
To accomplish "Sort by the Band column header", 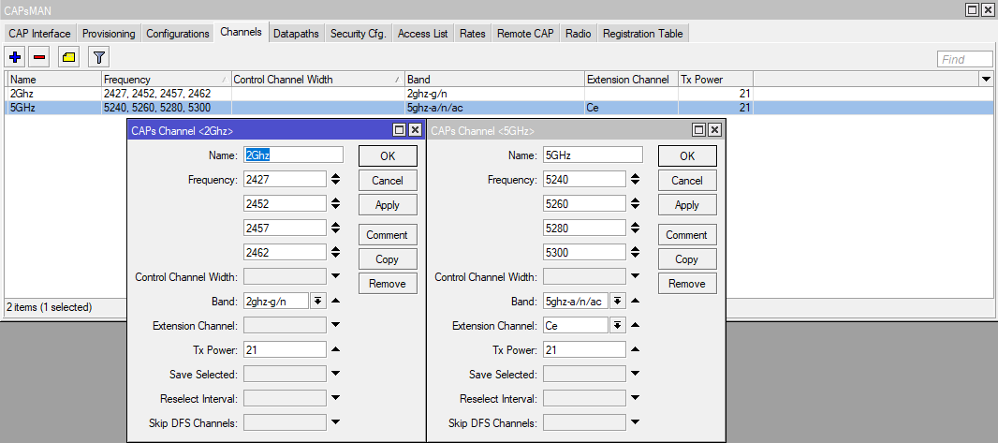I will 494,80.
